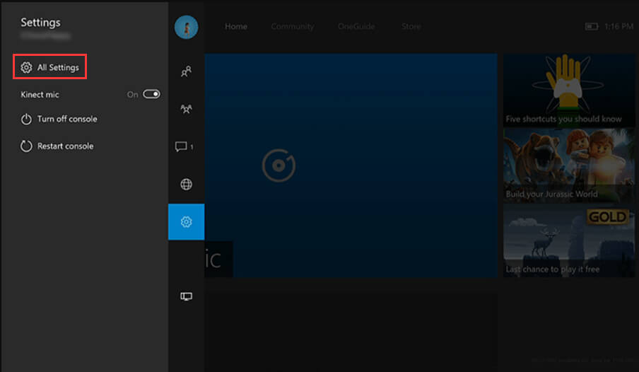This screenshot has height=372, width=639.
Task: Toggle the Kinect mic switch
Action: [151, 94]
